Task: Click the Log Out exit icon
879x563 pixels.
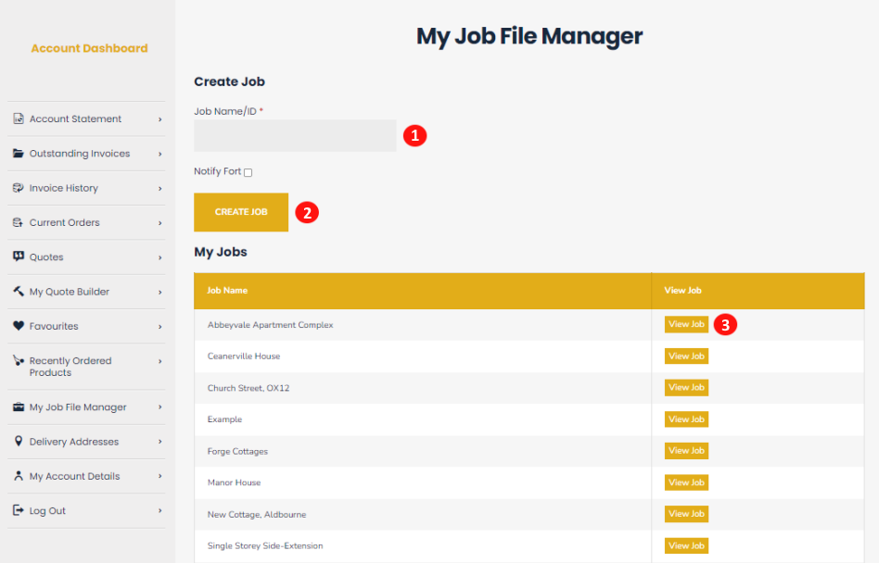Action: pyautogui.click(x=19, y=510)
